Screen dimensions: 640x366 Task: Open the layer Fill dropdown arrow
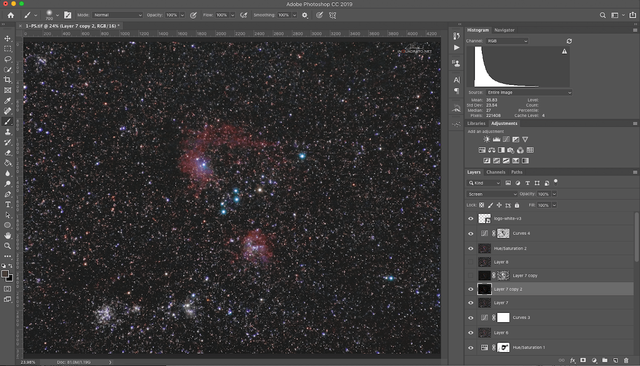pos(555,205)
